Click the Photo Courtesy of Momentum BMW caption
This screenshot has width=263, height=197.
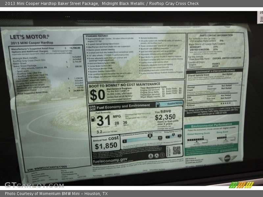coord(56,194)
